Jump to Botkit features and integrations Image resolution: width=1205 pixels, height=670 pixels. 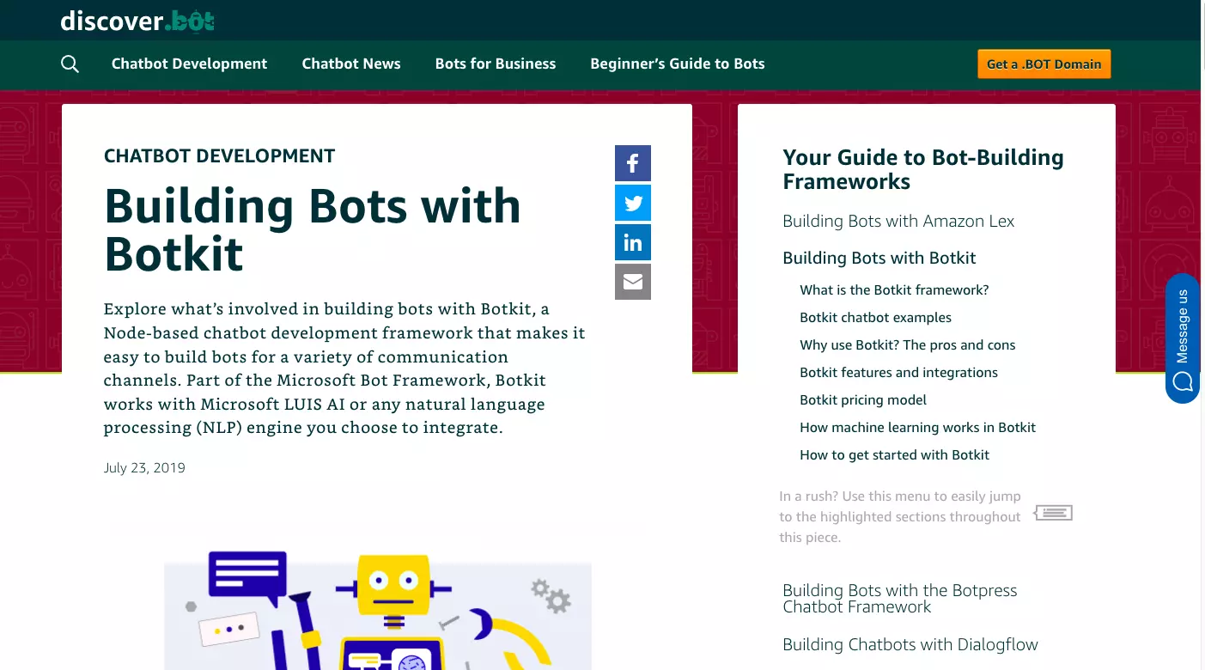(x=898, y=372)
